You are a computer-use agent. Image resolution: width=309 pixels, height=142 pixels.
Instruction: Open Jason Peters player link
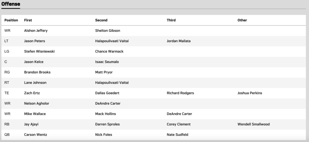click(x=34, y=41)
